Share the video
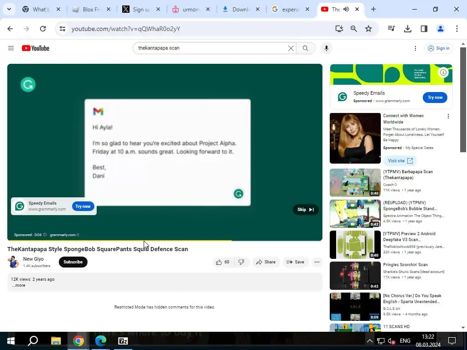Screen dimensions: 467x350 click(x=266, y=262)
